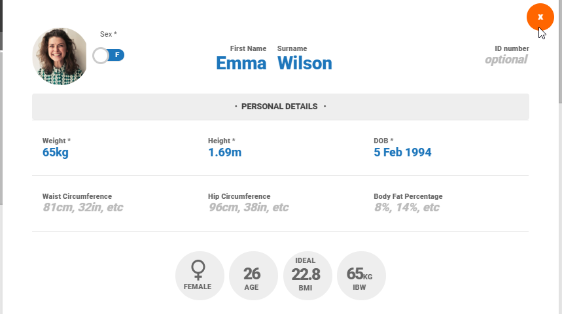Edit the First Name field Emma
Viewport: 562px width, 314px height.
pos(241,63)
